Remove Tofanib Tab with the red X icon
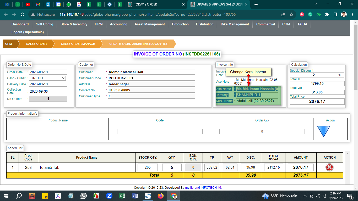Viewport: 358px width, 201px height. 329,167
